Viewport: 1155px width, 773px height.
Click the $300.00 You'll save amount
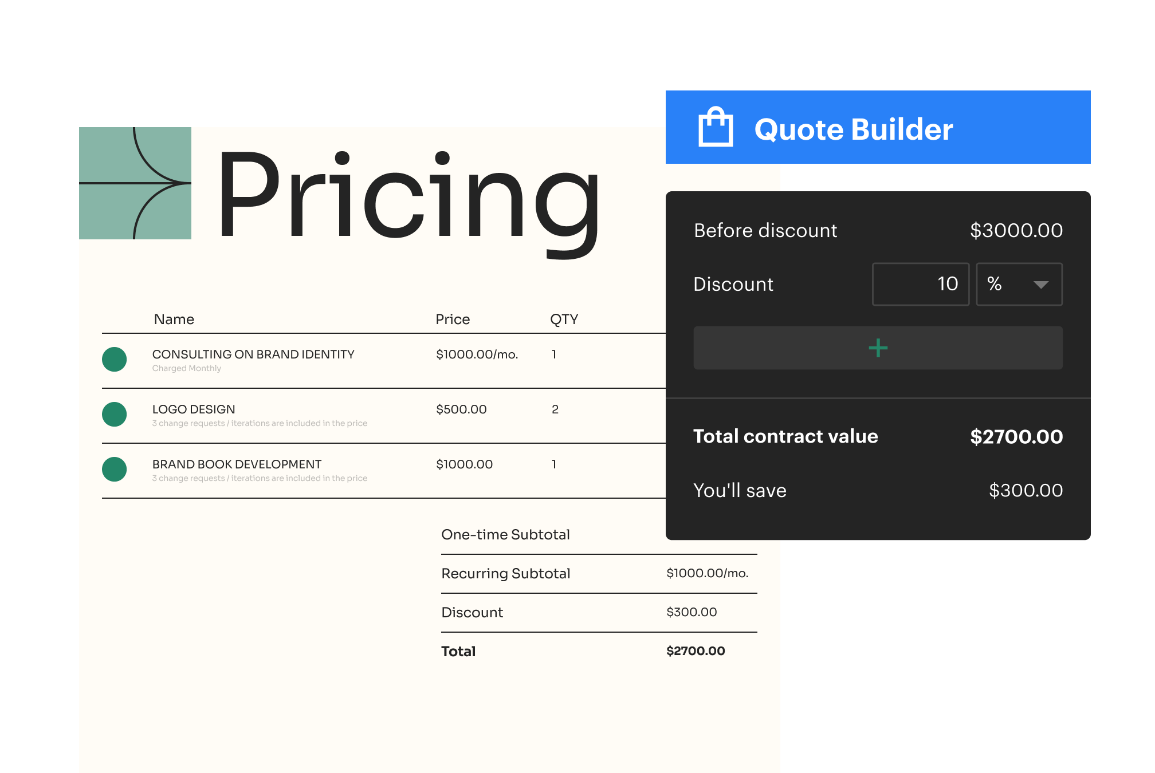1026,491
